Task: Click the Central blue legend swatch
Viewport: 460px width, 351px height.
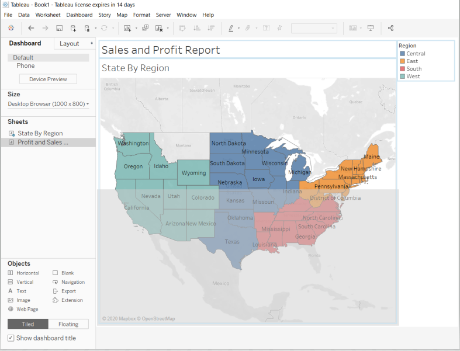Action: (402, 53)
